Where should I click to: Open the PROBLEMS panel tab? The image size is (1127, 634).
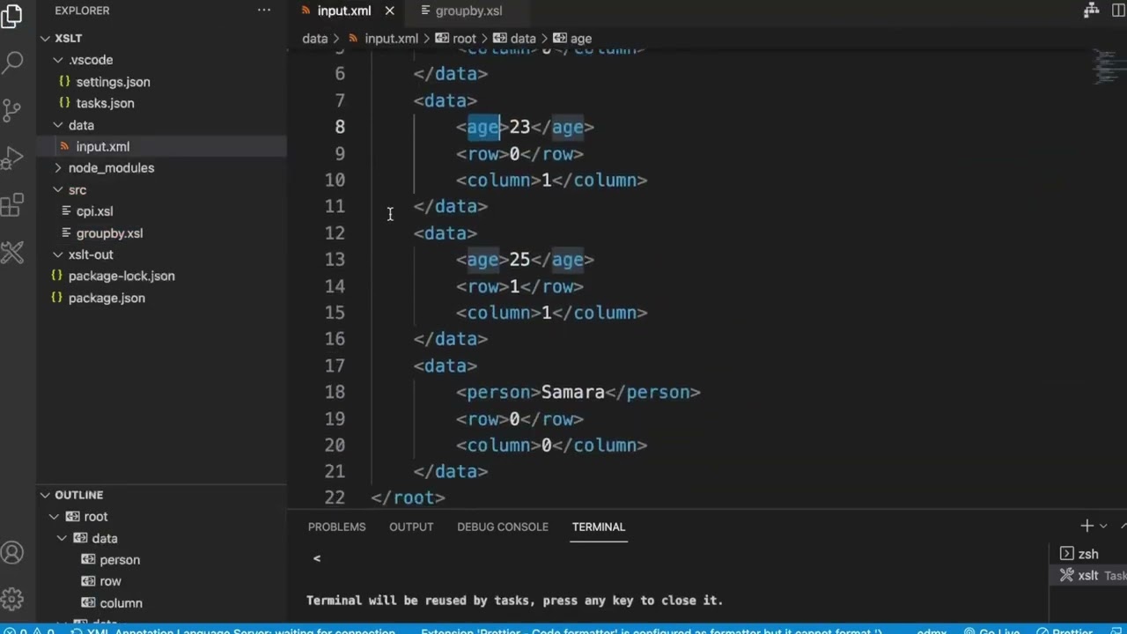(336, 527)
